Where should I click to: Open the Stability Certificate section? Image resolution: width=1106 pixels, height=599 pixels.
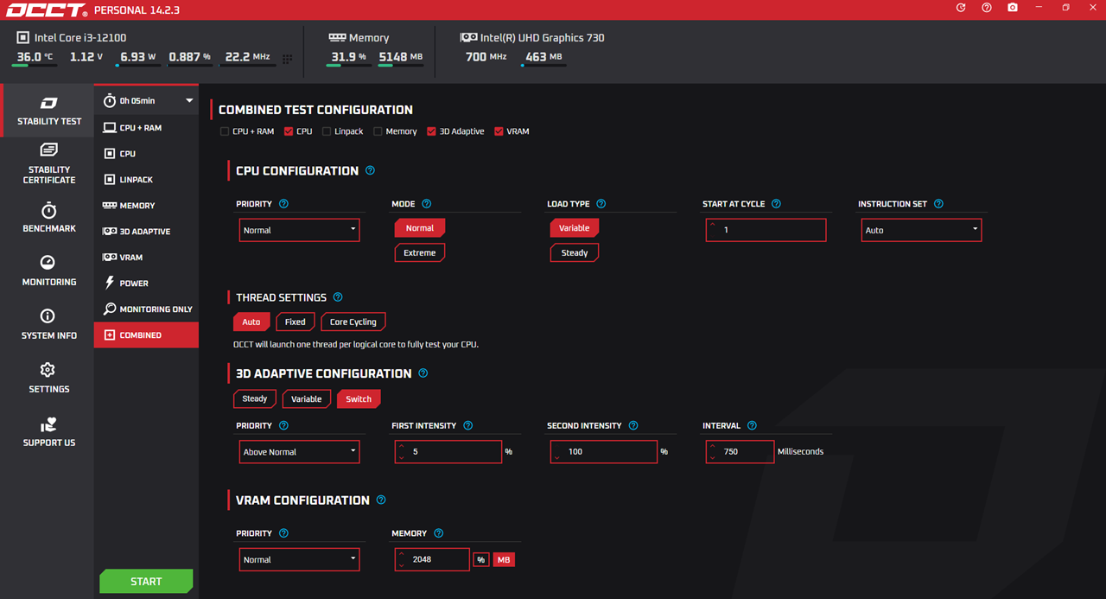pos(49,163)
